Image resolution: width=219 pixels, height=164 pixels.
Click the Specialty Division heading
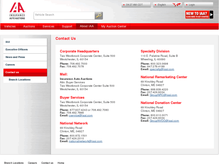click(155, 51)
